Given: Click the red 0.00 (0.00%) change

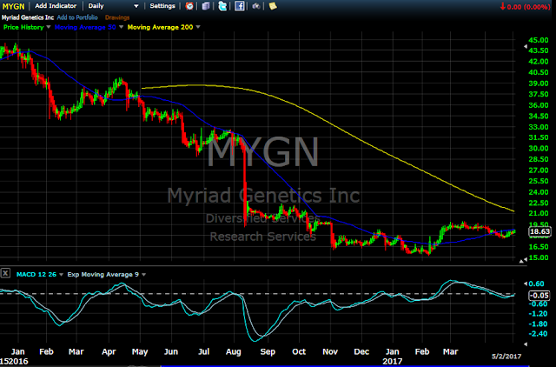Looking at the screenshot, I should (x=525, y=7).
